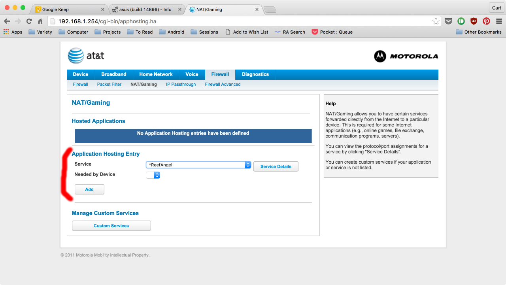Open the Apps bookmarks shortcut
This screenshot has height=285, width=506.
(13, 32)
